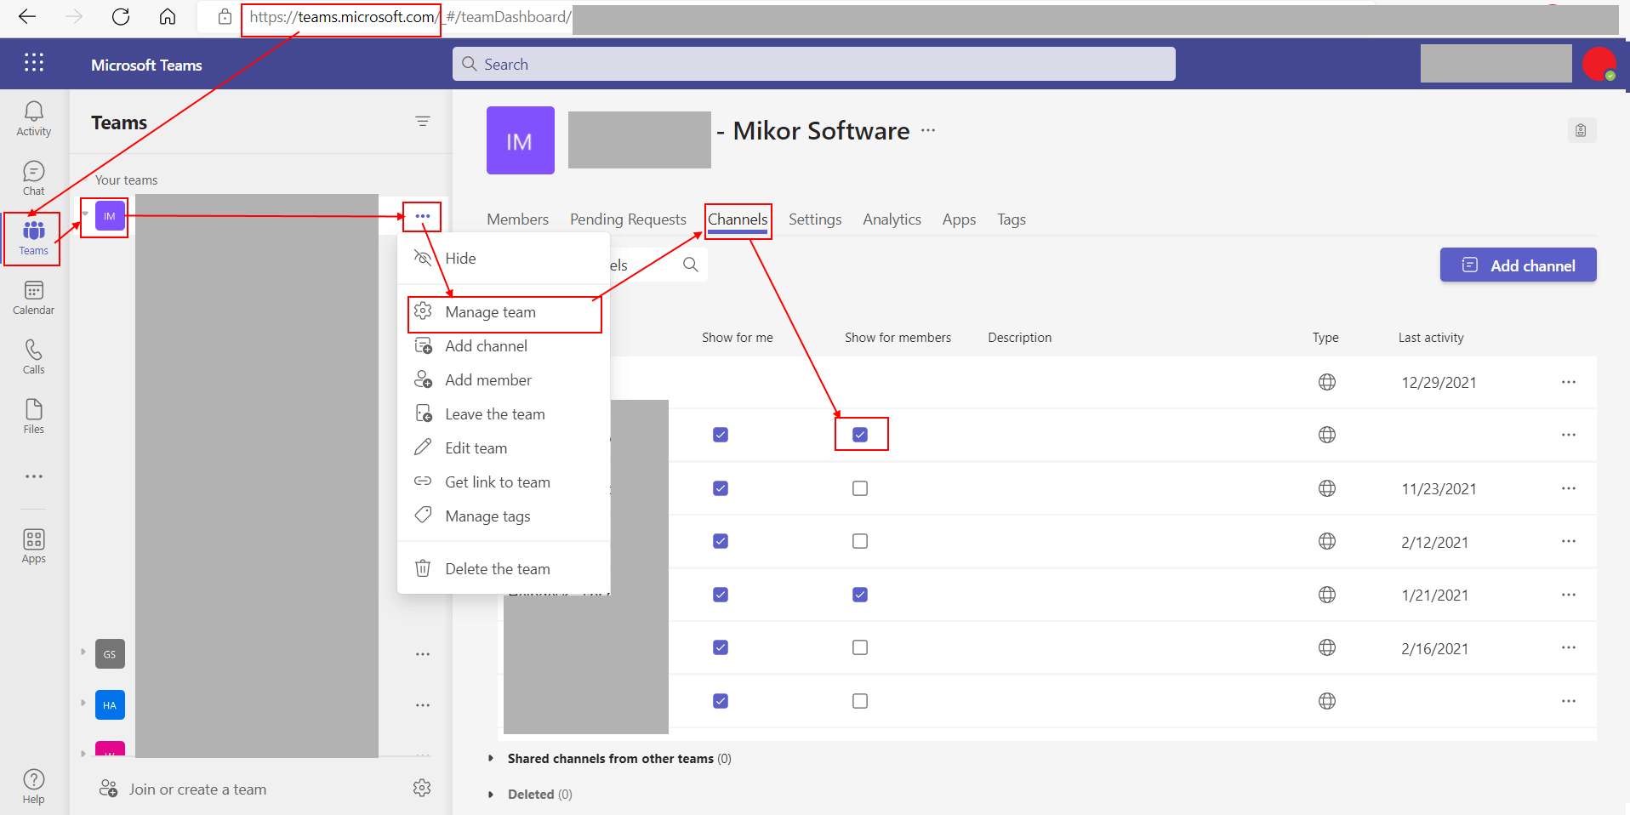This screenshot has width=1630, height=815.
Task: View site info via the lock icon
Action: coord(225,17)
